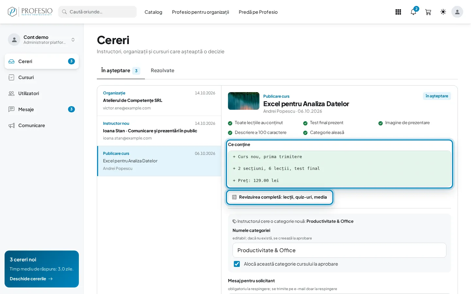
Task: Click the Mesaje chat icon
Action: coord(11,109)
